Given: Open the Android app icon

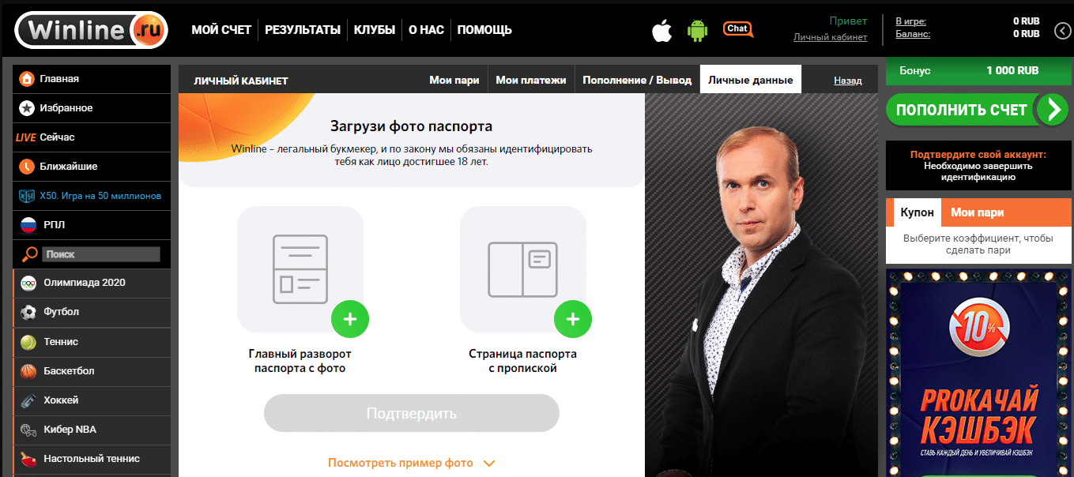Looking at the screenshot, I should click(697, 30).
